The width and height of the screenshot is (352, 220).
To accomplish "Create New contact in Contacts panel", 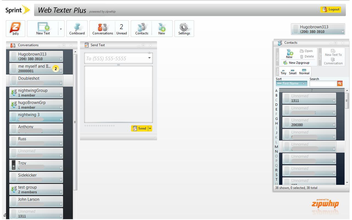I will click(x=289, y=54).
